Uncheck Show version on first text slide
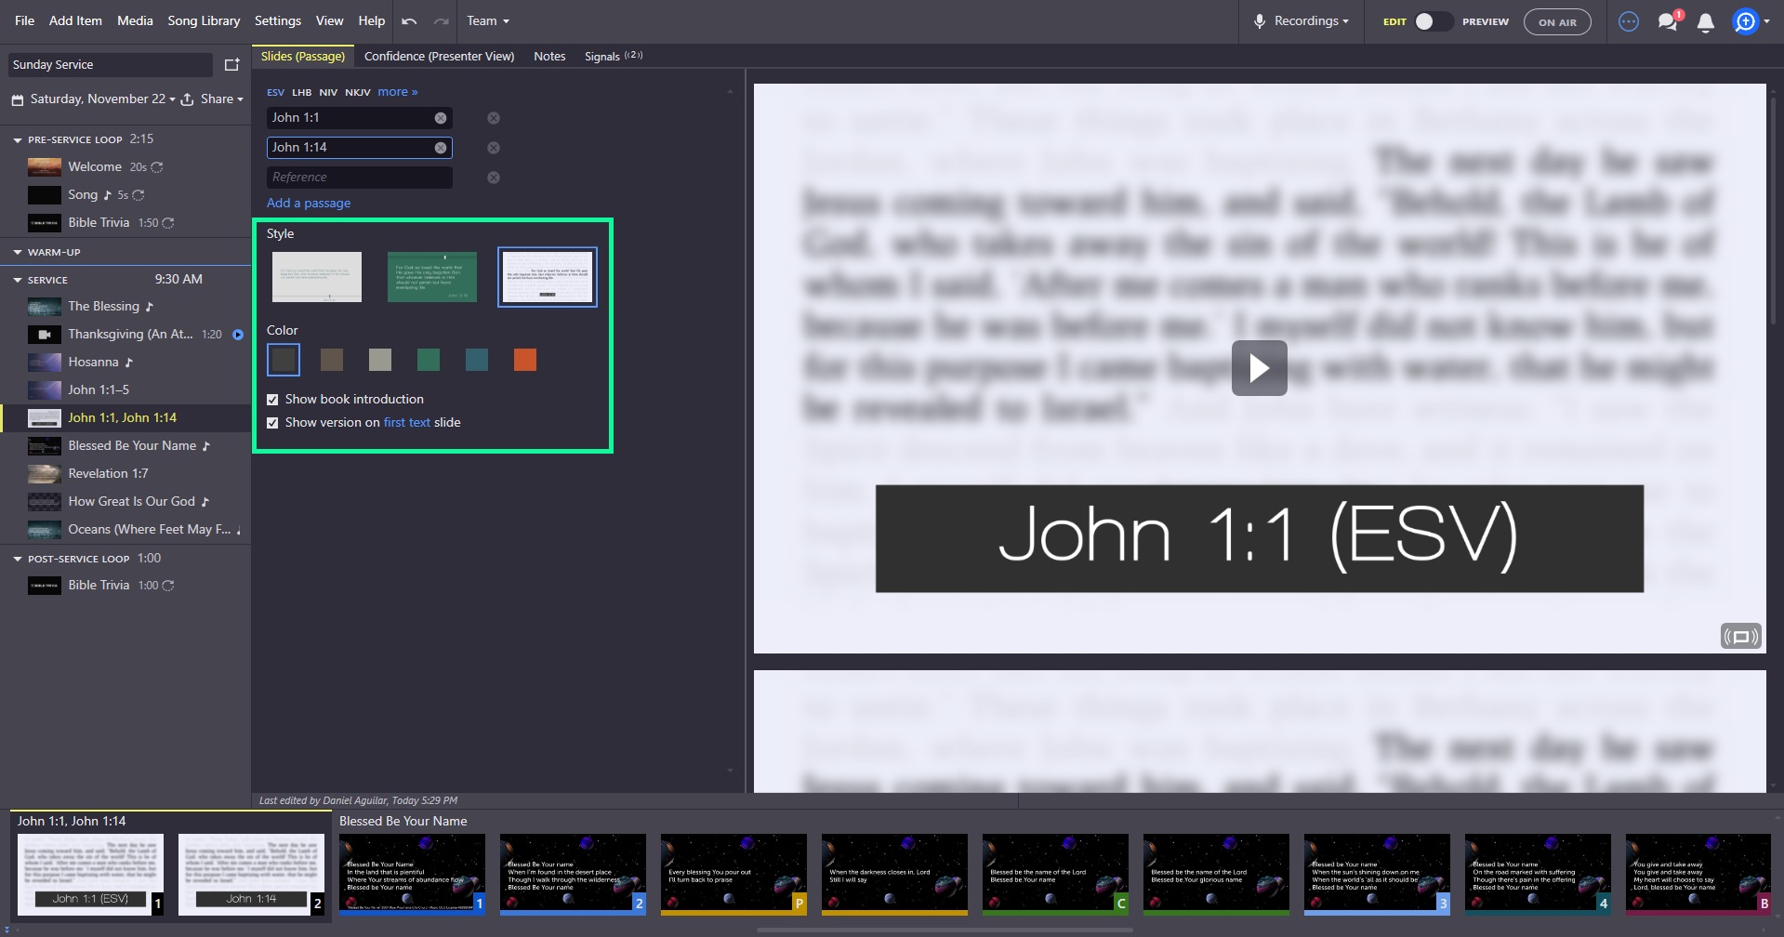Viewport: 1784px width, 937px height. click(x=272, y=423)
